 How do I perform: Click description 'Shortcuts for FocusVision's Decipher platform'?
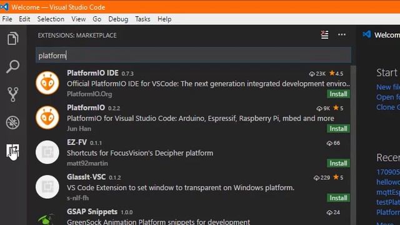click(140, 153)
